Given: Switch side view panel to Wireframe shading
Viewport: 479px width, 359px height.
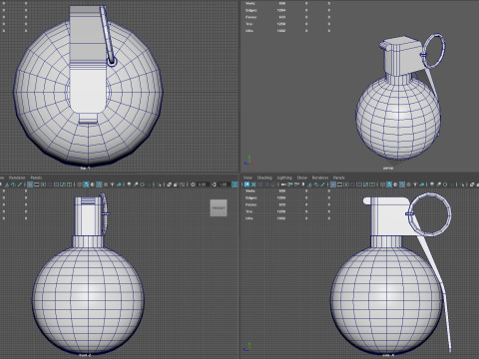Looking at the screenshot, I should [x=382, y=184].
